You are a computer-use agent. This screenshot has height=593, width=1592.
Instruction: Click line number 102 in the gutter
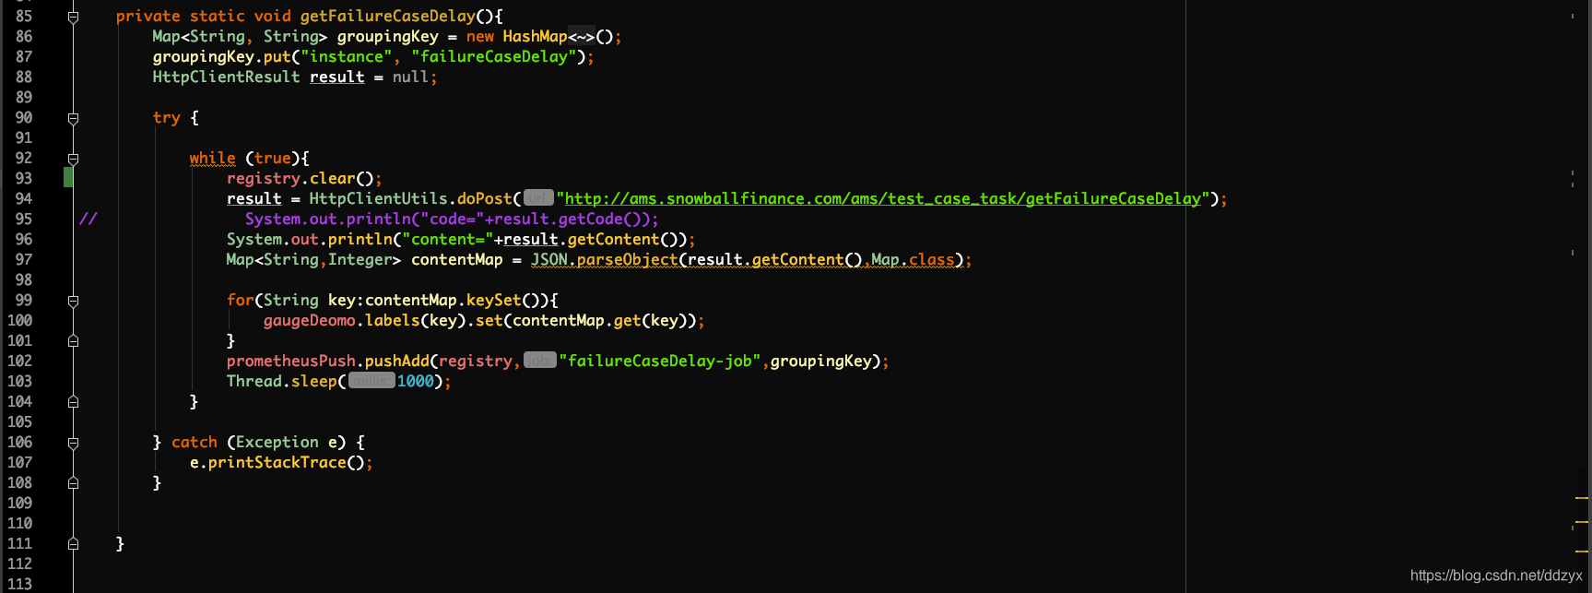click(x=19, y=361)
